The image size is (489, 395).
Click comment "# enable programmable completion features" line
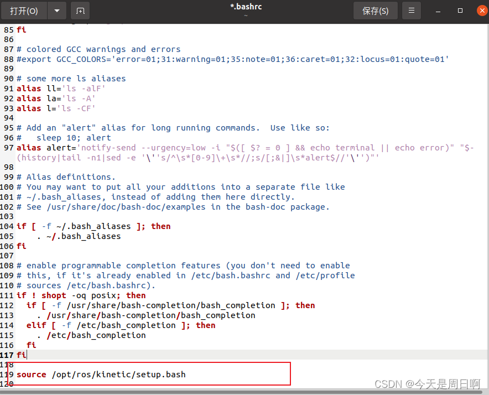[183, 266]
